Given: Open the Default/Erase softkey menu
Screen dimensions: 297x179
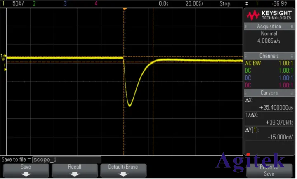Looking at the screenshot, I should click(x=123, y=170).
